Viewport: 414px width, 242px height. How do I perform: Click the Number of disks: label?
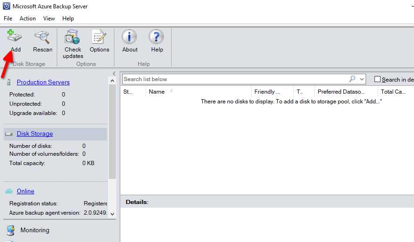pos(31,146)
